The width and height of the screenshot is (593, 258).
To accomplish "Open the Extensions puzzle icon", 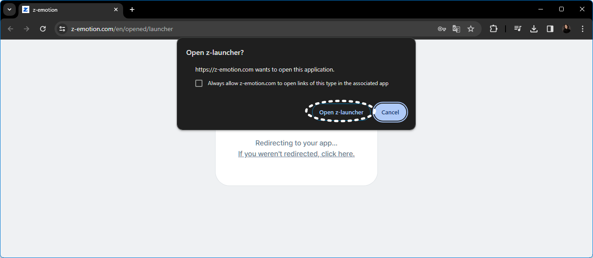I will click(x=493, y=29).
